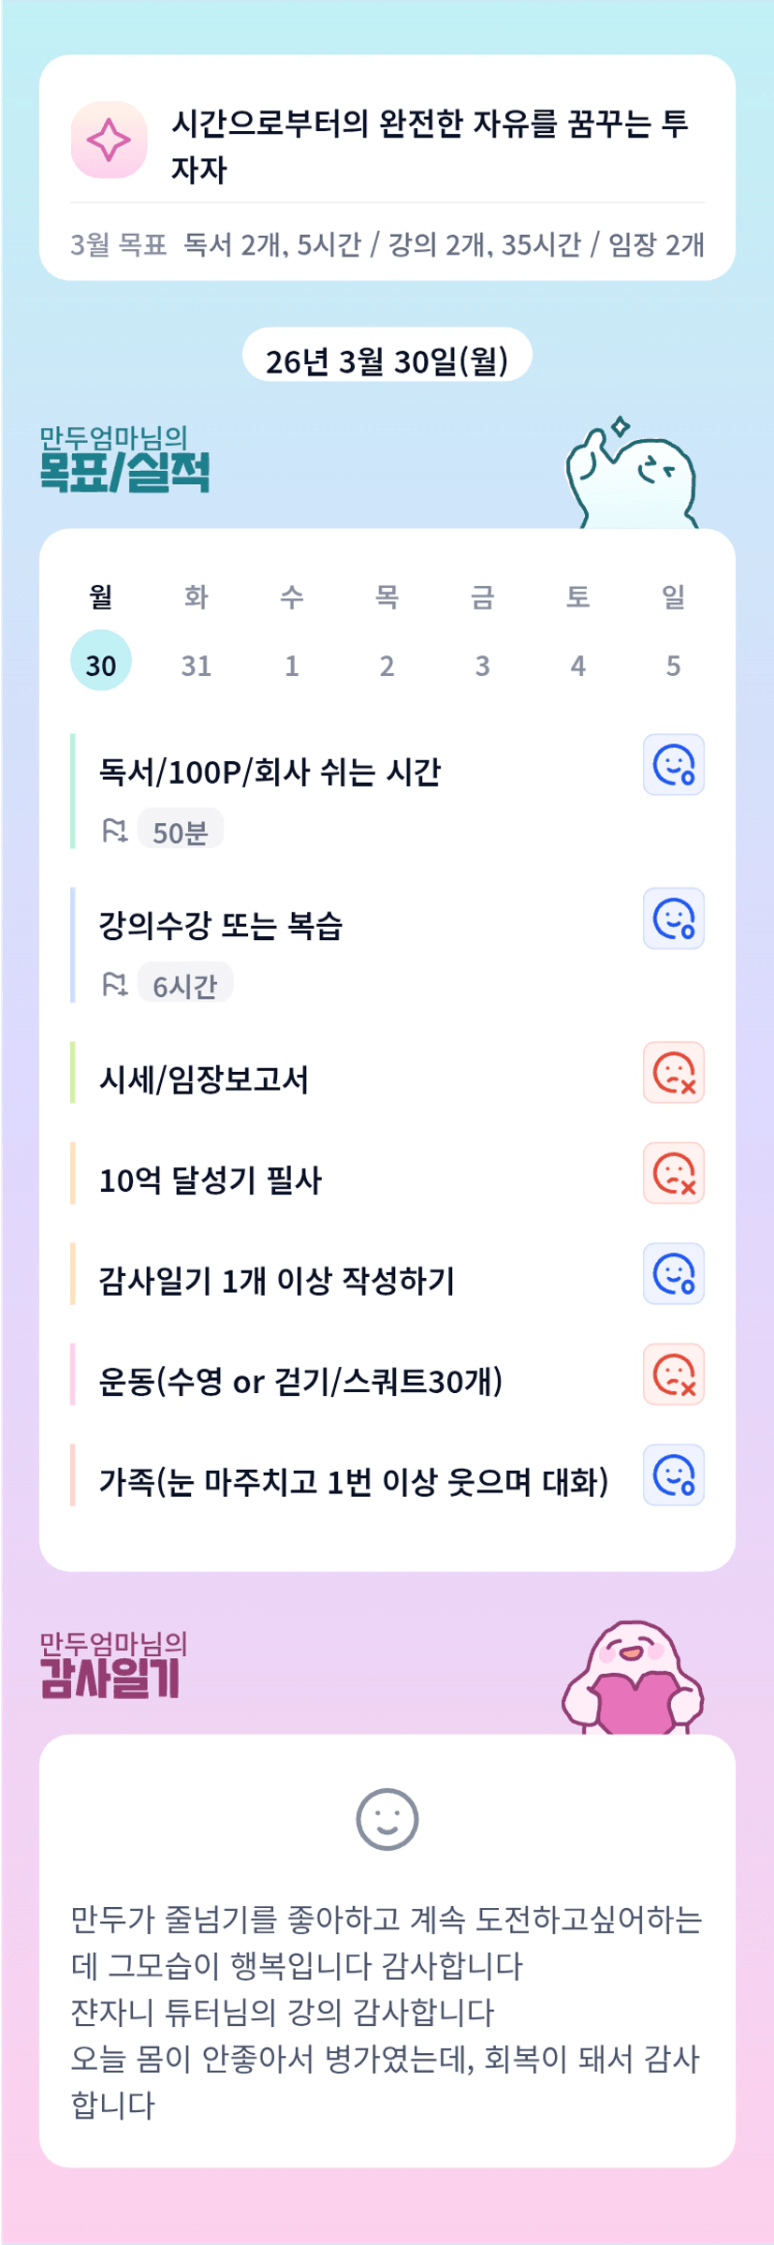Open the 26년 3월 30일(월) date picker

(x=387, y=359)
